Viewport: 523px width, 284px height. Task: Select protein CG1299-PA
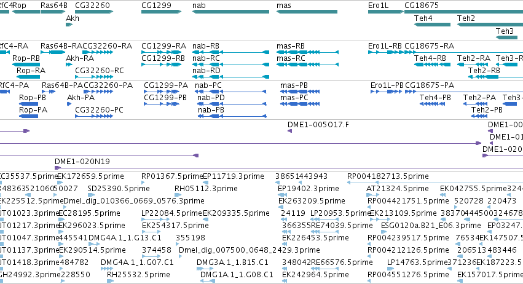coord(162,92)
